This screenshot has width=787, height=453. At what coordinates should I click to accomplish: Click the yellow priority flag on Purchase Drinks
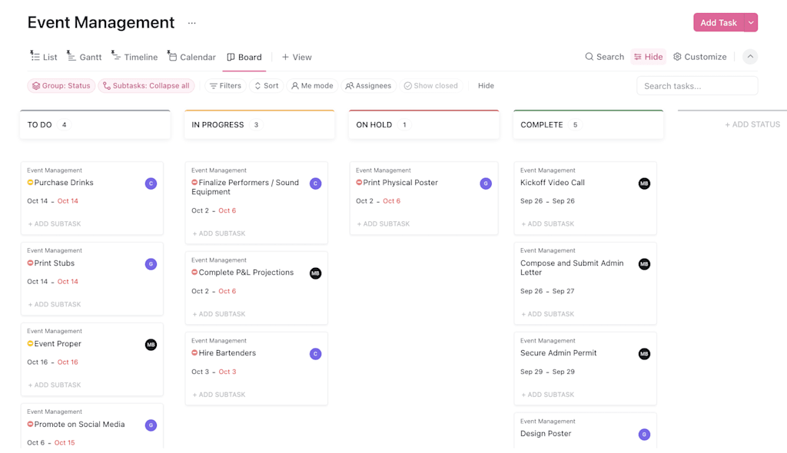30,183
